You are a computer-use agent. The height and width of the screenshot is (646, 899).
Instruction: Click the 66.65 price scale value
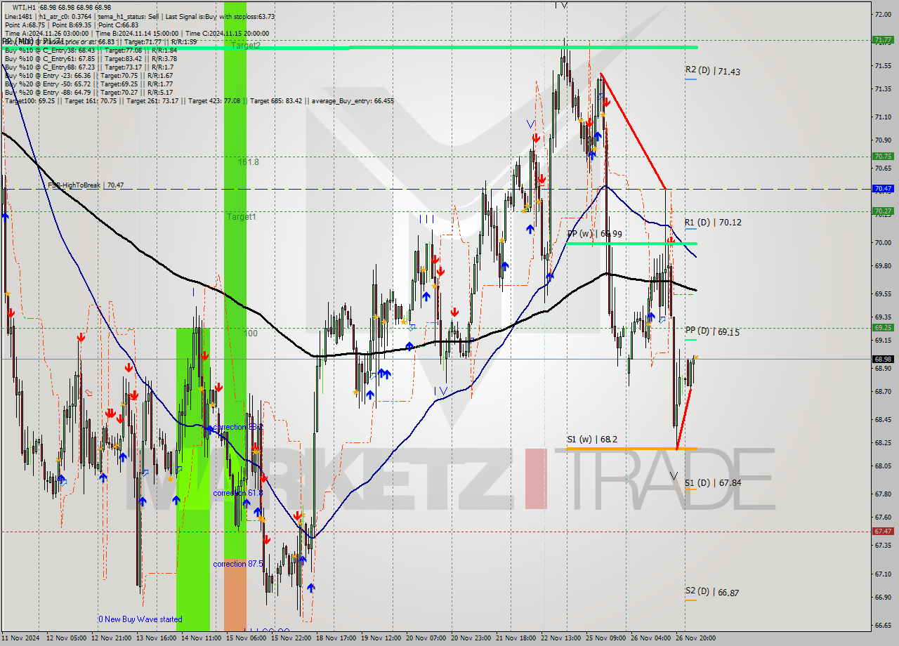(883, 625)
